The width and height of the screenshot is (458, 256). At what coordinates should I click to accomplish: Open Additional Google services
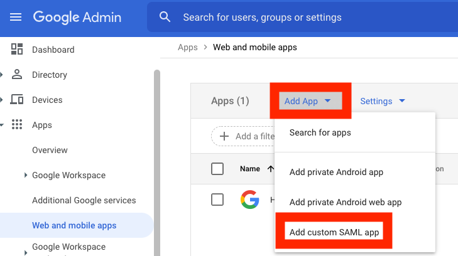pos(84,200)
